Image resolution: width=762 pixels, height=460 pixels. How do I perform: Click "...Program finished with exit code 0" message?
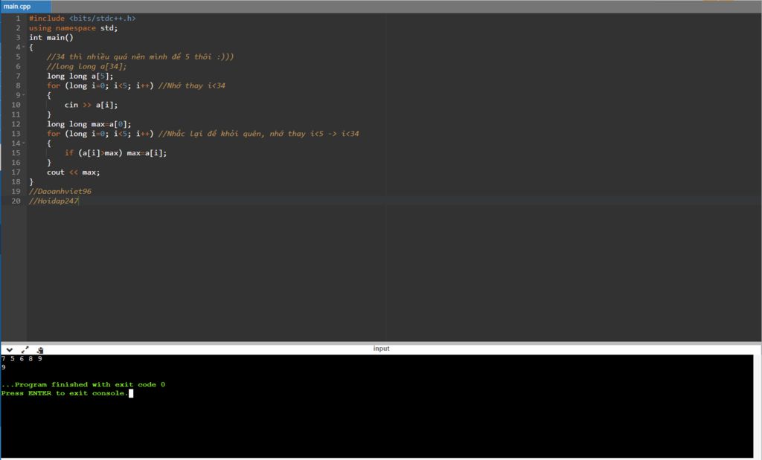tap(83, 384)
